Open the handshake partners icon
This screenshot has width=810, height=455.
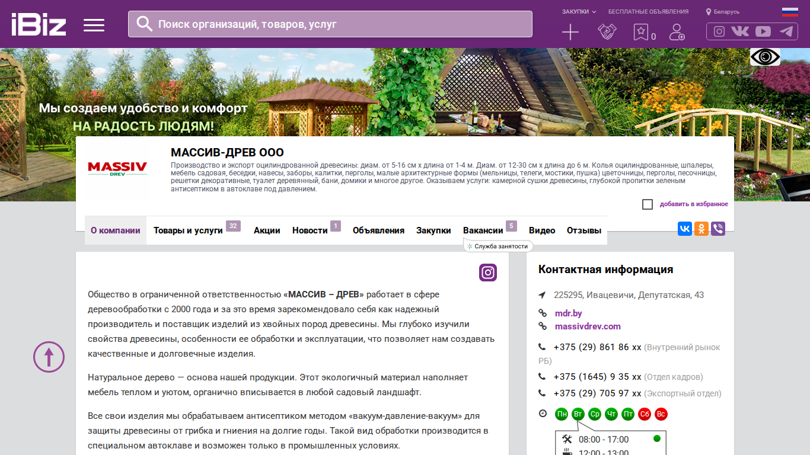(607, 32)
